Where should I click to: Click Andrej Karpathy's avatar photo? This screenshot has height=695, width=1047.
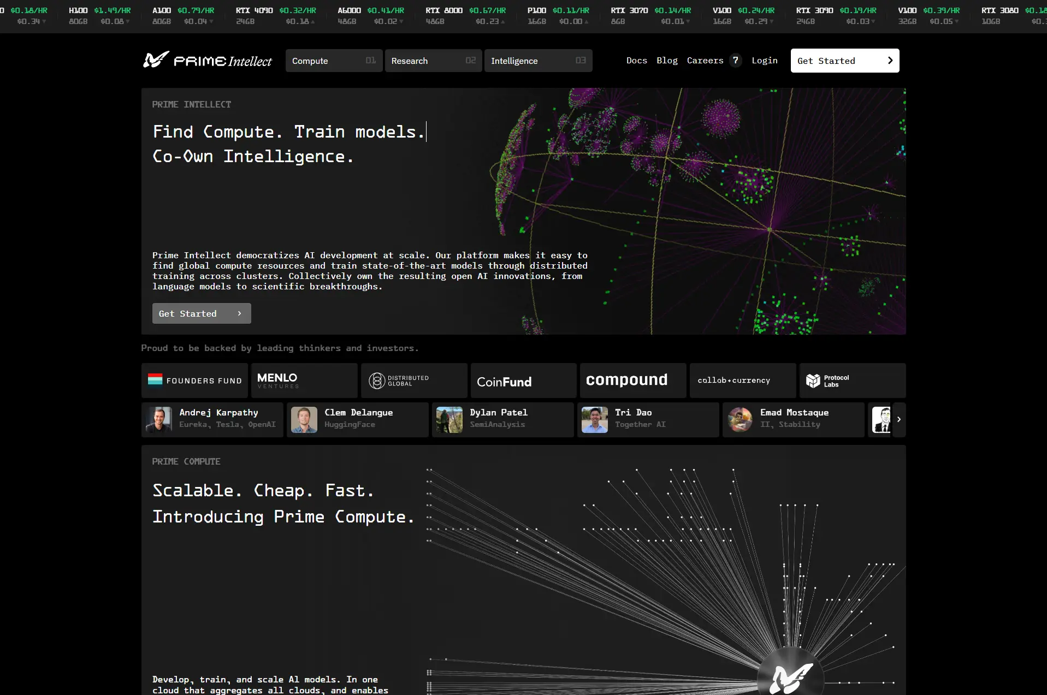pyautogui.click(x=159, y=420)
